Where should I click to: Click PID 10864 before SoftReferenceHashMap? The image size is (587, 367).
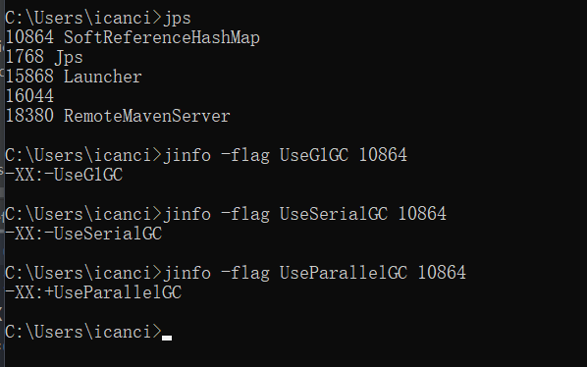(29, 38)
